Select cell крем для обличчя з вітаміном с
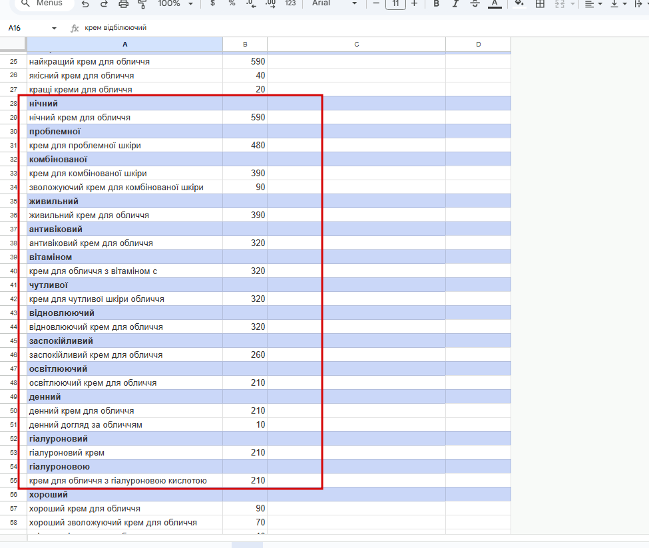649x548 pixels. pos(124,271)
